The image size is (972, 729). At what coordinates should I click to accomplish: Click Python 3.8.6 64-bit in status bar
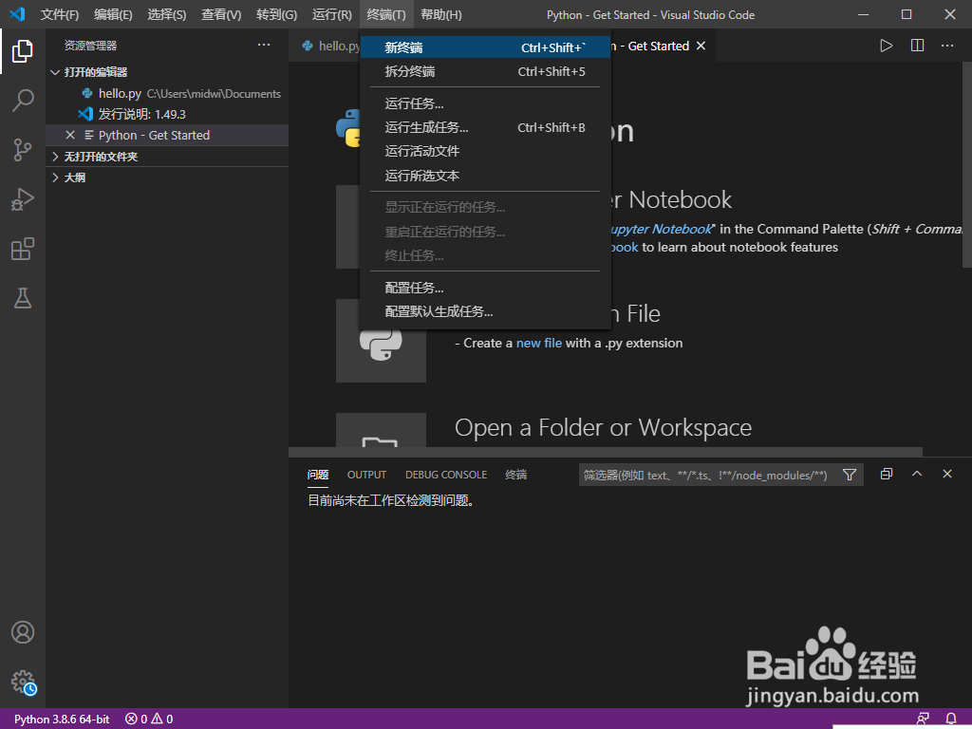60,719
